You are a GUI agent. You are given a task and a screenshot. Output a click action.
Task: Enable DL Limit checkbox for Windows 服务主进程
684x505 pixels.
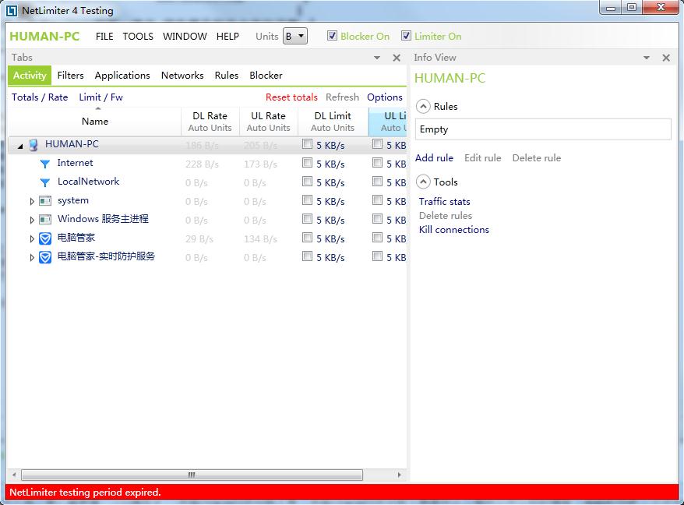[x=307, y=219]
